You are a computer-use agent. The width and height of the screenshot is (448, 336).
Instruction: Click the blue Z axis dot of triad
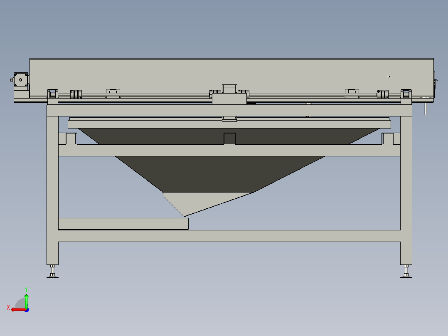click(27, 310)
